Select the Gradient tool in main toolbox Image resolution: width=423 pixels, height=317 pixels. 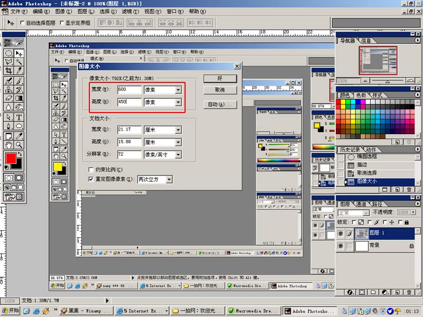click(x=19, y=98)
